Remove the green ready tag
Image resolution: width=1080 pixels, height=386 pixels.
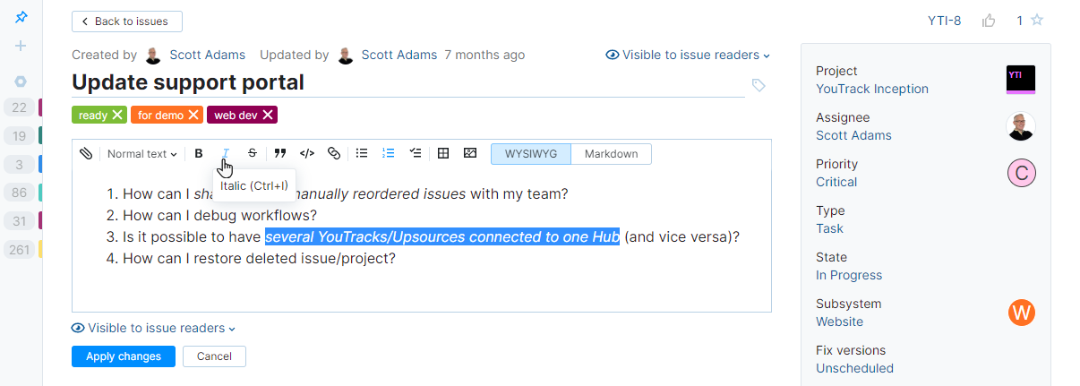tap(117, 115)
